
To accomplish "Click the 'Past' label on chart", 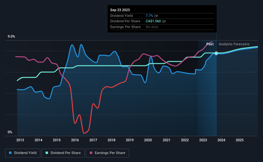I will tap(210, 44).
